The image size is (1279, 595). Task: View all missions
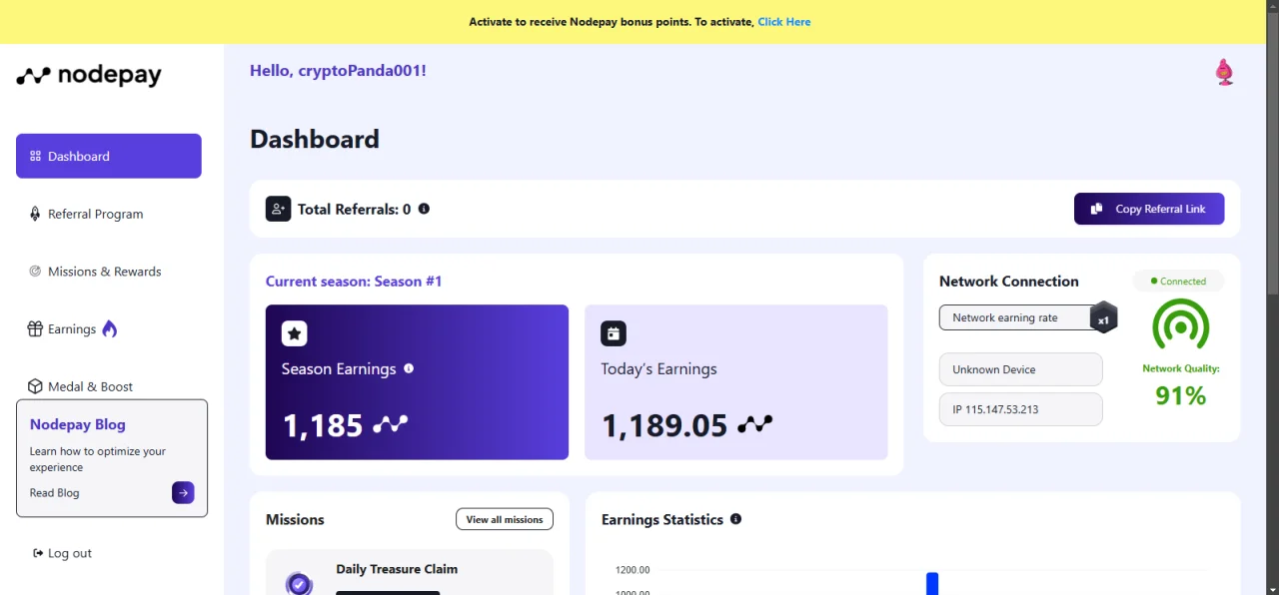point(505,519)
